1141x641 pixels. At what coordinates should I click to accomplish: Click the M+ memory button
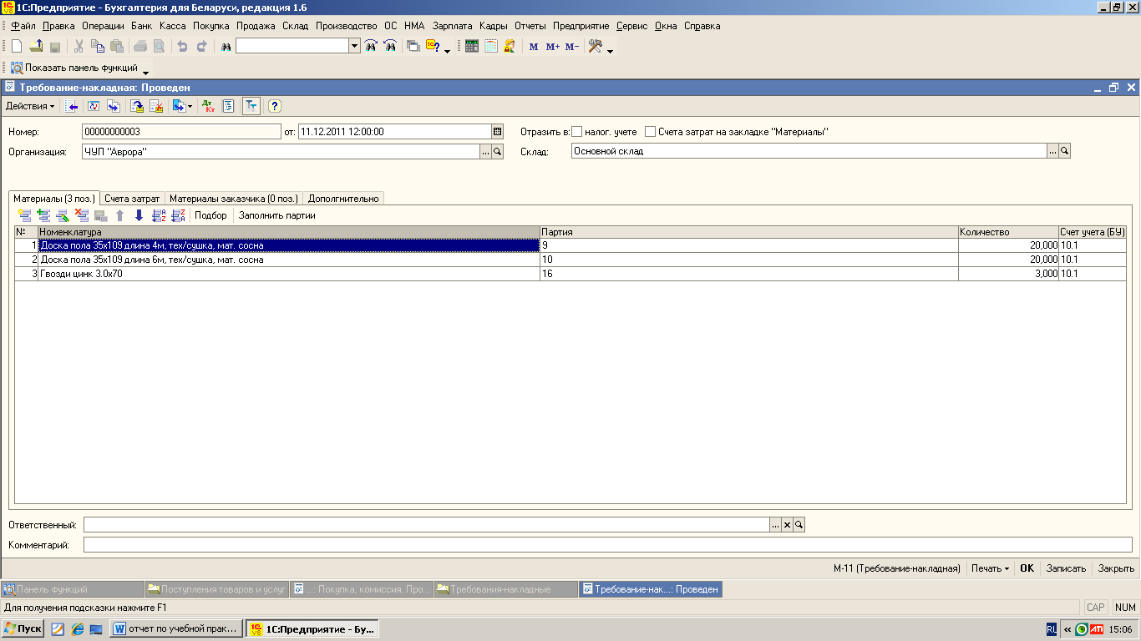coord(552,47)
